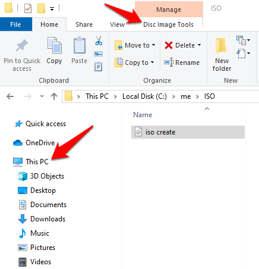Image resolution: width=259 pixels, height=269 pixels.
Task: Click the Cut scissors icon
Action: point(99,40)
